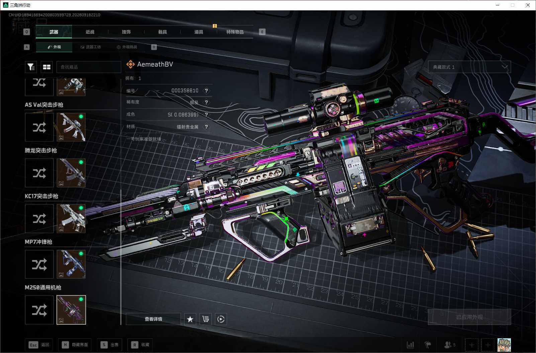Click the 已应用外观 button
Screen dimensions: 536x353
click(469, 317)
